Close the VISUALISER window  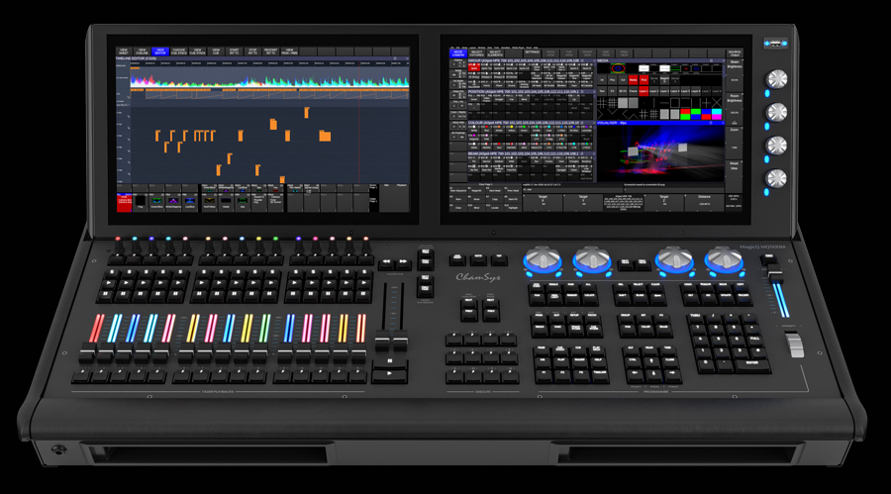722,123
